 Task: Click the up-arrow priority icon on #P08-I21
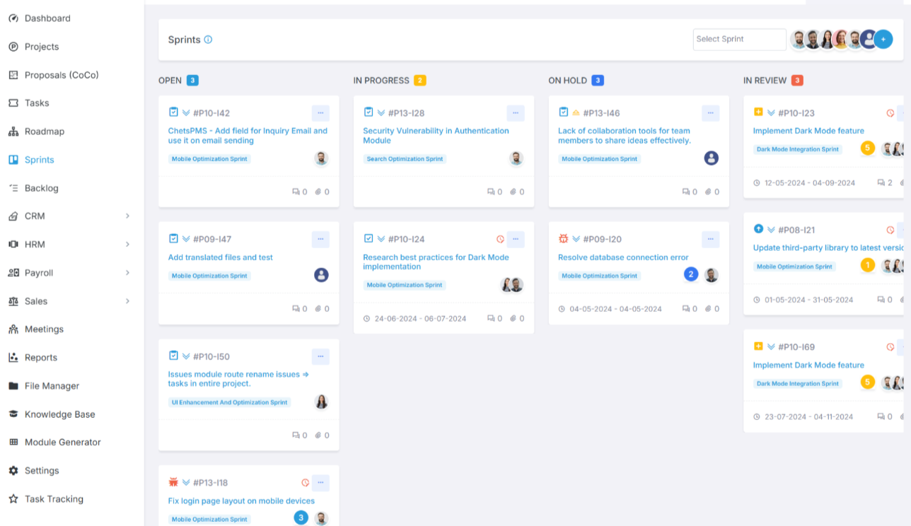758,229
